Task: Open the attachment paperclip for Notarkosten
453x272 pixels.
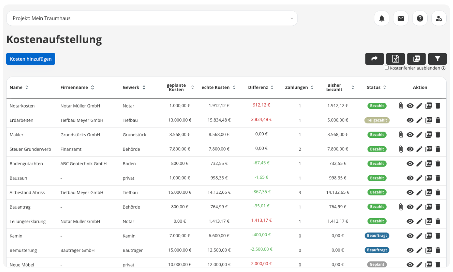Action: (x=401, y=106)
